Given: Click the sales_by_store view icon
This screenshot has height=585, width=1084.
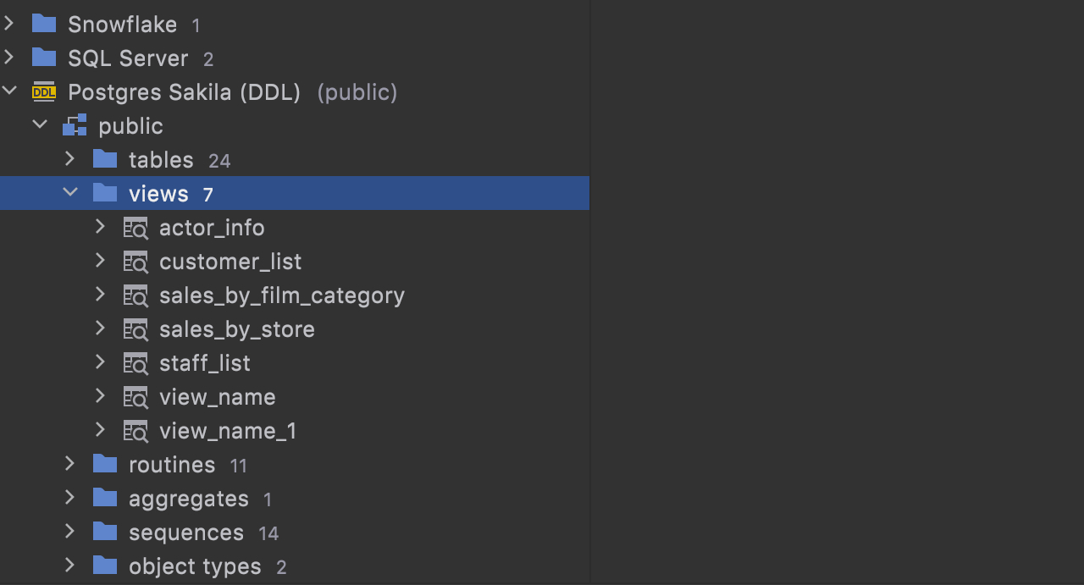Looking at the screenshot, I should [135, 329].
